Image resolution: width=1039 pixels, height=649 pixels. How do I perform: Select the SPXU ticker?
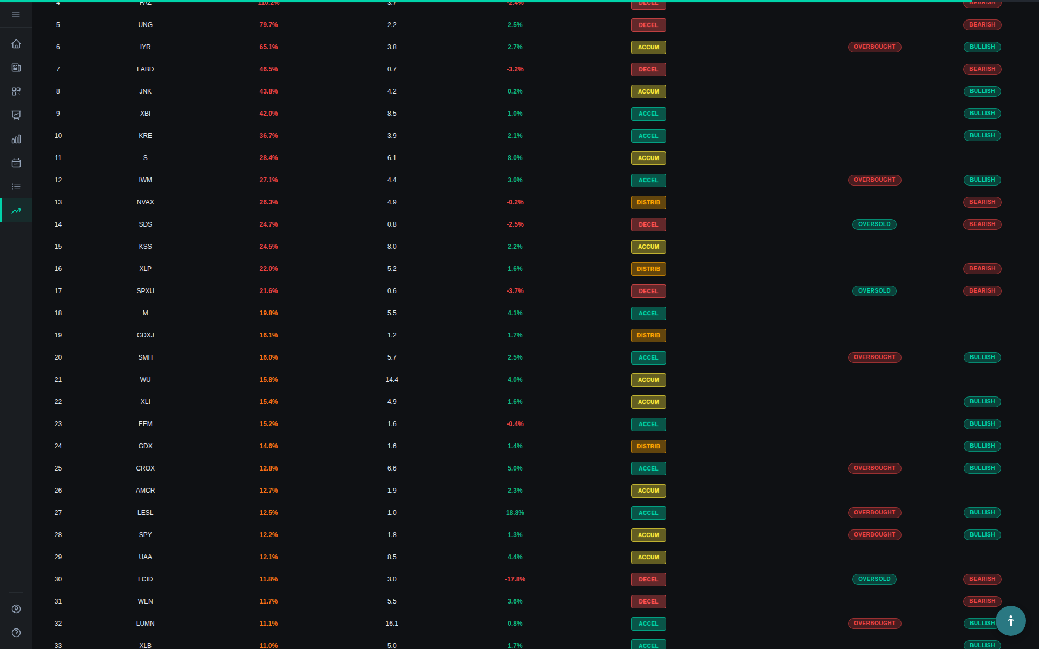(145, 291)
